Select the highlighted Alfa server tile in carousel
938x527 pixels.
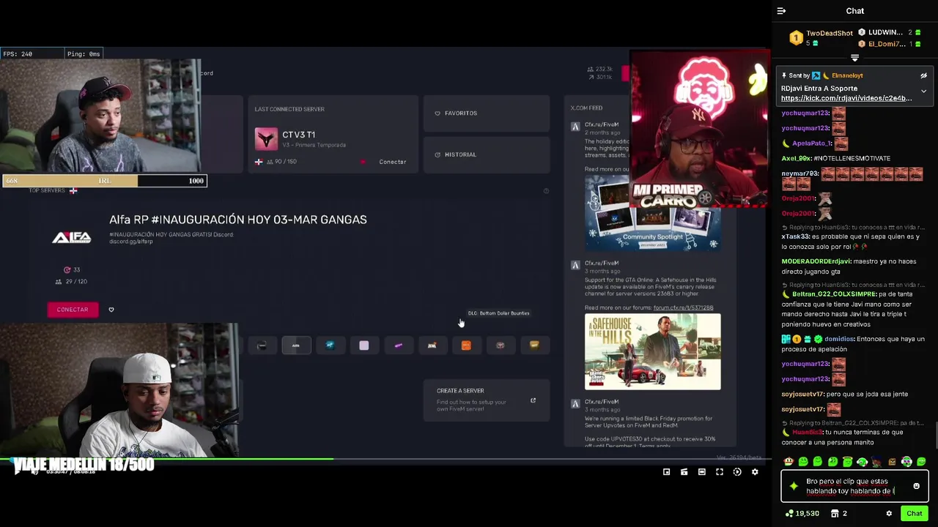(296, 345)
